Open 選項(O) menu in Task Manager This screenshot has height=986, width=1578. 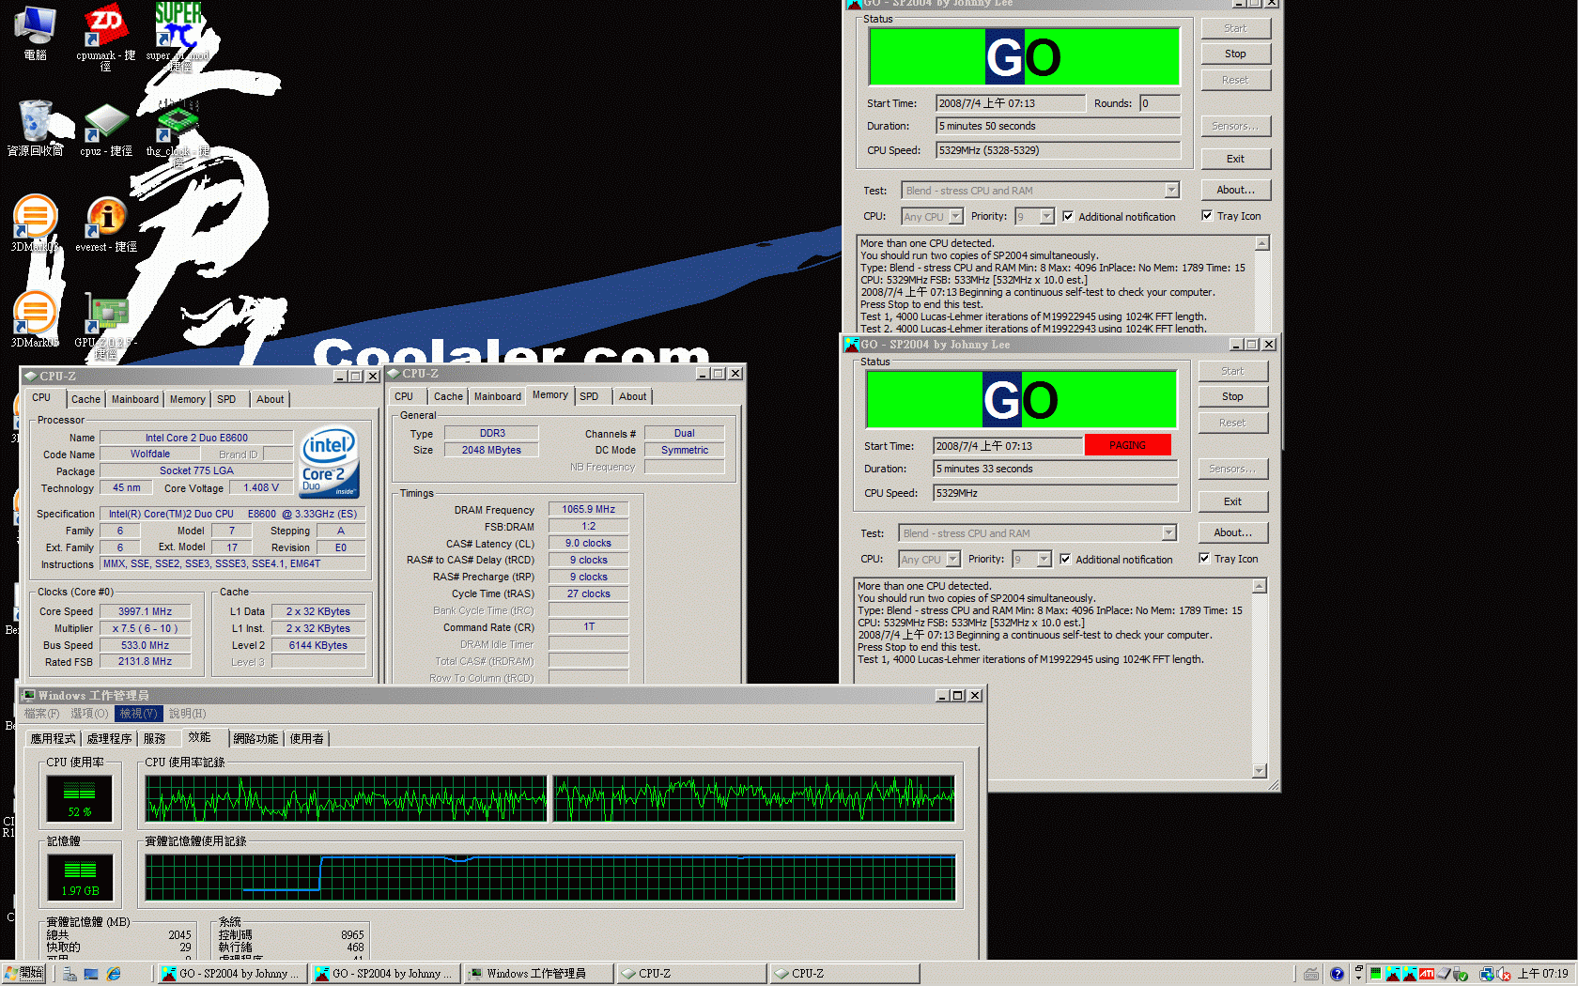point(89,714)
